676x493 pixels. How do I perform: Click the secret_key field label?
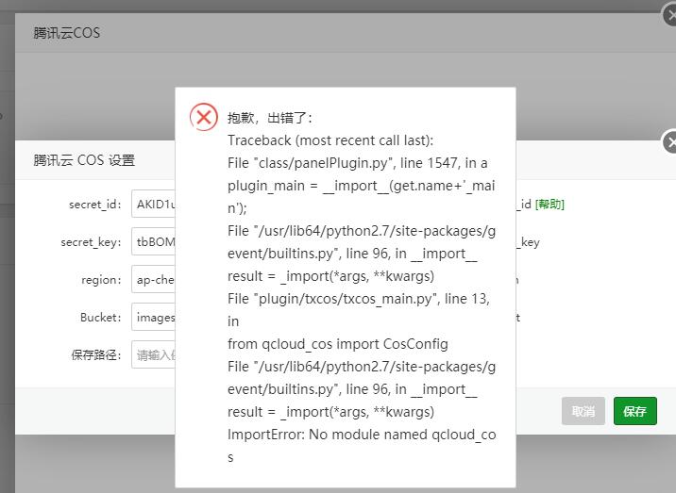91,242
